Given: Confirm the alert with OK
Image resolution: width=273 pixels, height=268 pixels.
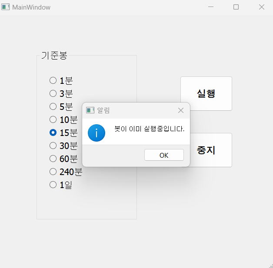Looking at the screenshot, I should (x=164, y=155).
